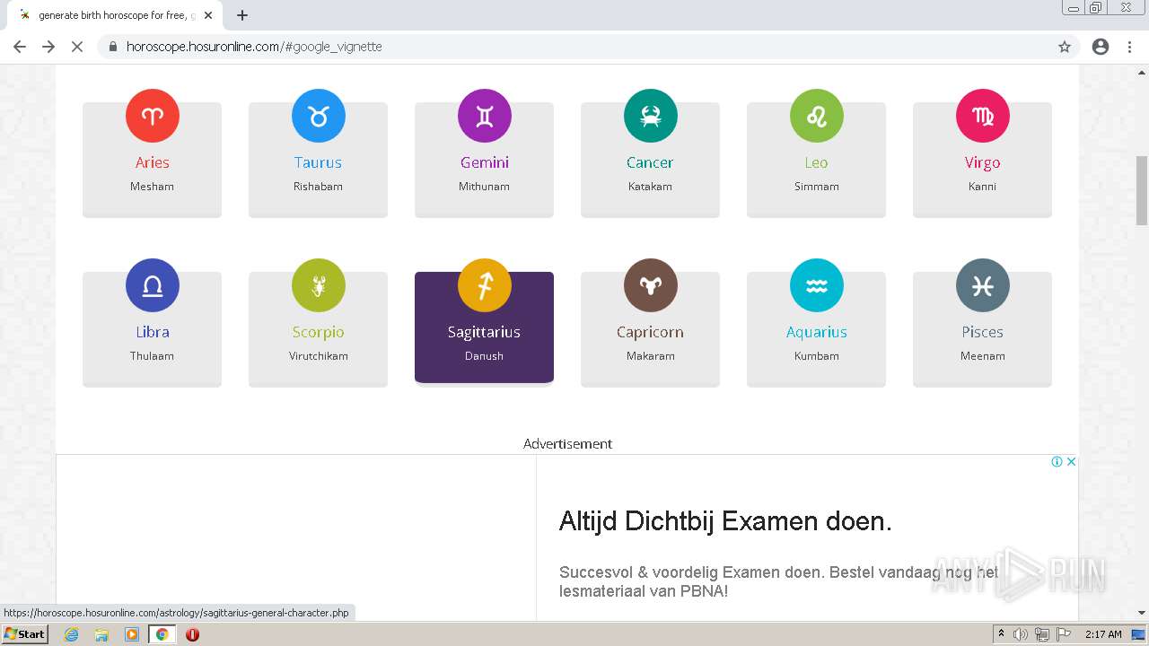This screenshot has width=1149, height=646.
Task: Click the Succesvol & voordelig Examen ad text
Action: tap(778, 581)
